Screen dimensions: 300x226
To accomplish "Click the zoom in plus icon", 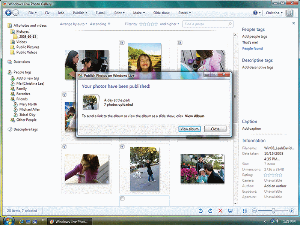I will point(292,211).
